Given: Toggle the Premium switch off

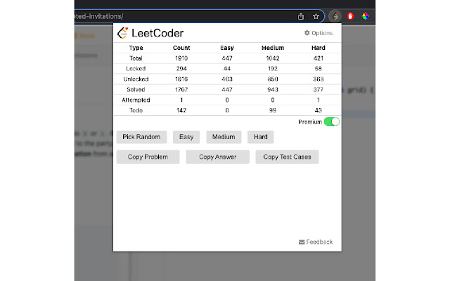Looking at the screenshot, I should point(332,122).
